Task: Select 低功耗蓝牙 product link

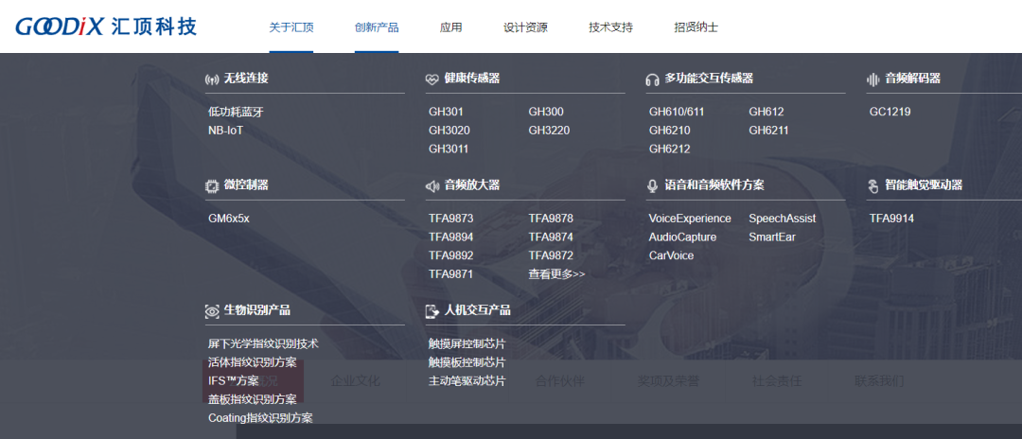Action: [236, 112]
